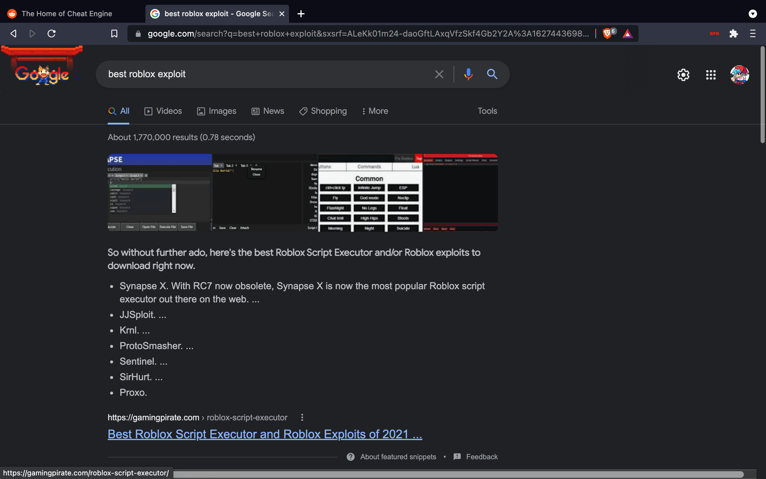
Task: Click the horizontal scrollbar at bottom
Action: (458, 474)
